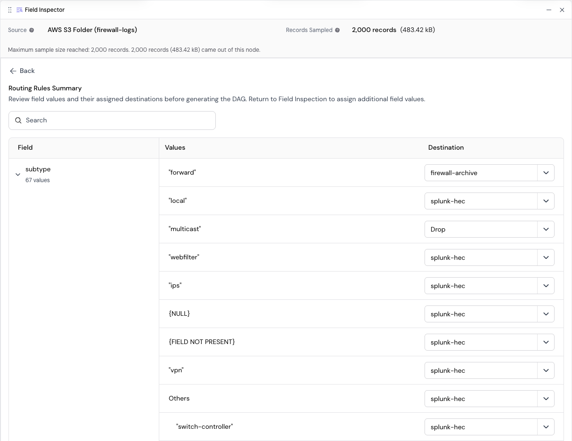Viewport: 572px width, 441px height.
Task: Focus the routing rules Search field
Action: pyautogui.click(x=112, y=120)
